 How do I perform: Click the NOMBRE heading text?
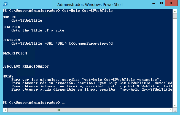click(x=9, y=17)
